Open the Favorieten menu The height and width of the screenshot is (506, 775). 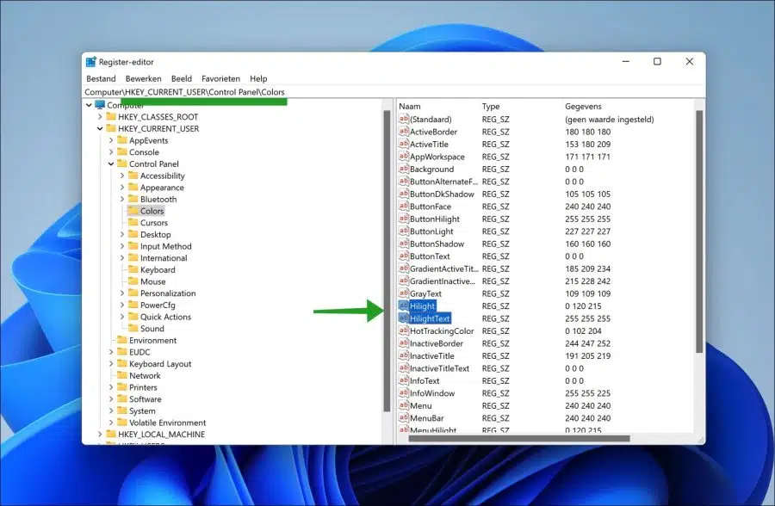pos(220,78)
